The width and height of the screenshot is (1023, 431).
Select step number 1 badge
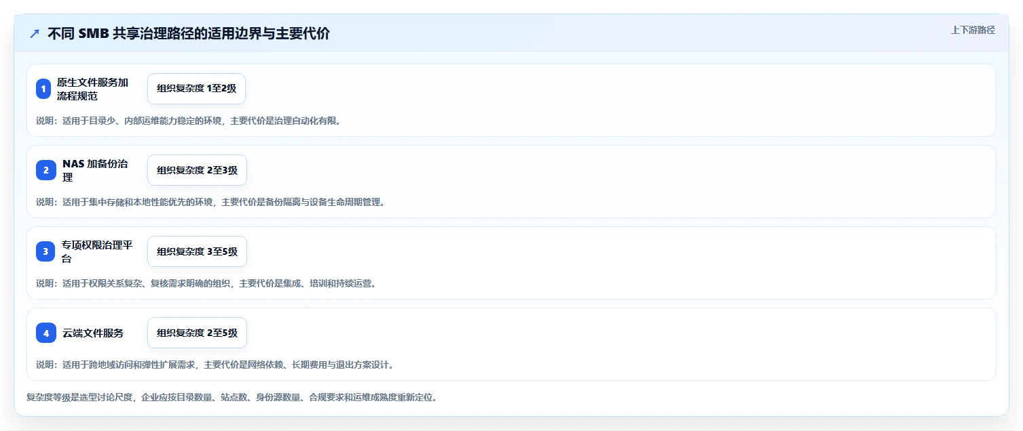(43, 89)
